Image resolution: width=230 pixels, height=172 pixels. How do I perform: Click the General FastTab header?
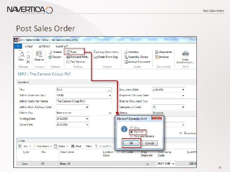coord(106,82)
